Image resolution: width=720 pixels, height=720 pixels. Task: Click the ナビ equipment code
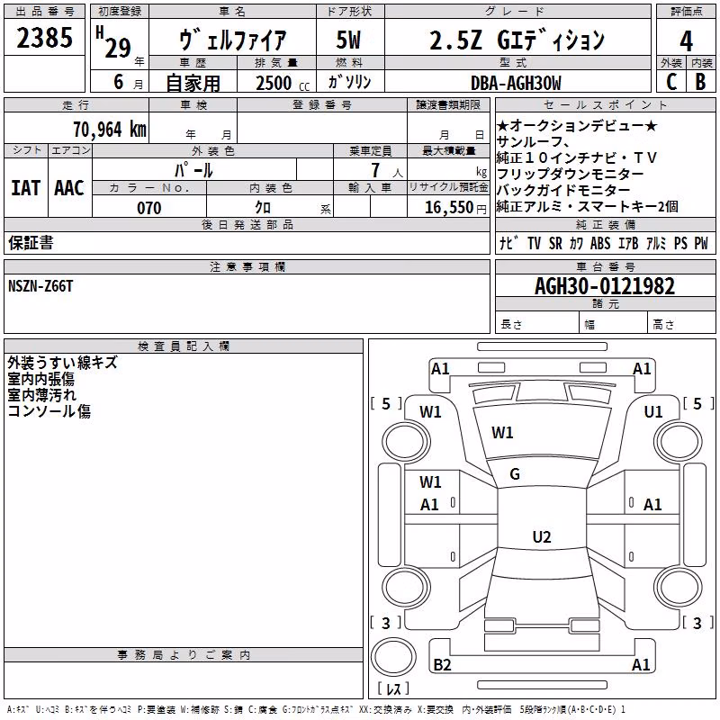point(508,243)
